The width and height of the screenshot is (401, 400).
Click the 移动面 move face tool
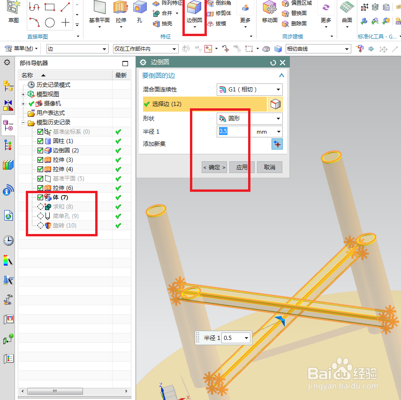click(x=270, y=12)
